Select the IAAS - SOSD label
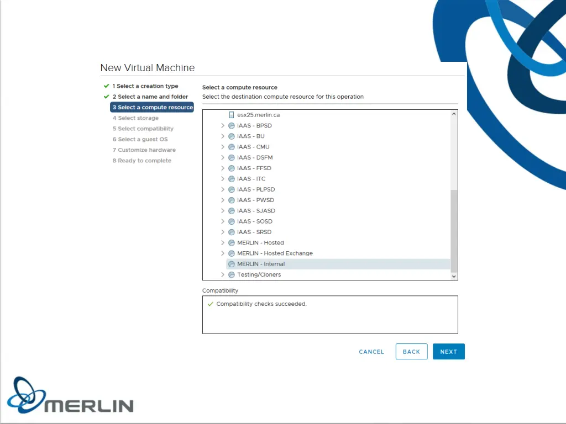 (x=255, y=221)
